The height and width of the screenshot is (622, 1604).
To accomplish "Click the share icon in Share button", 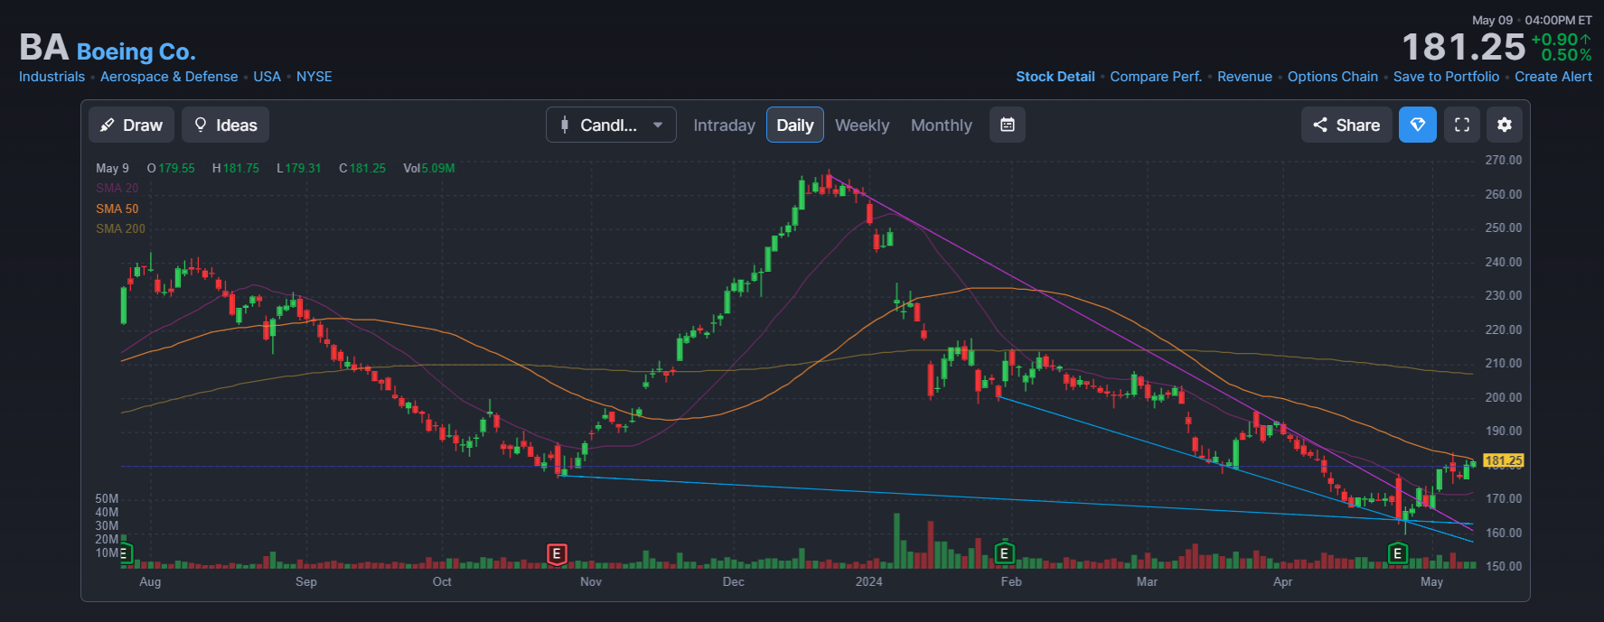I will [x=1320, y=125].
